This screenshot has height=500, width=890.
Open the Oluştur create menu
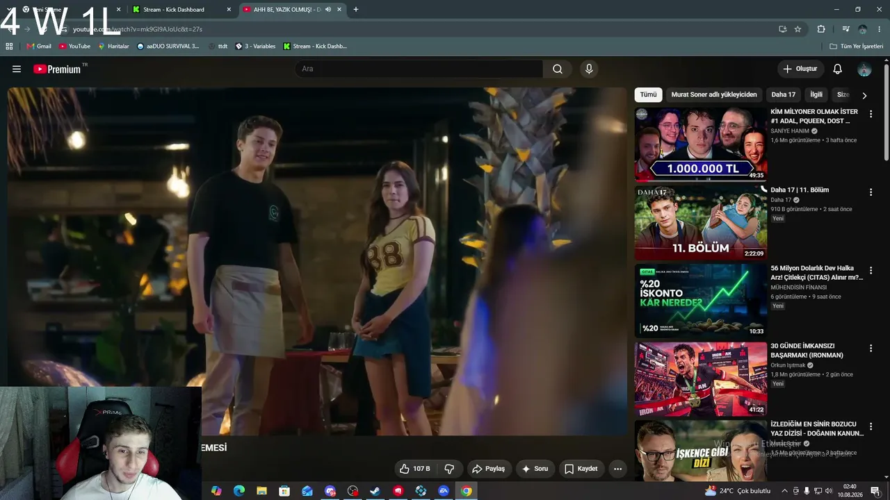click(x=800, y=69)
